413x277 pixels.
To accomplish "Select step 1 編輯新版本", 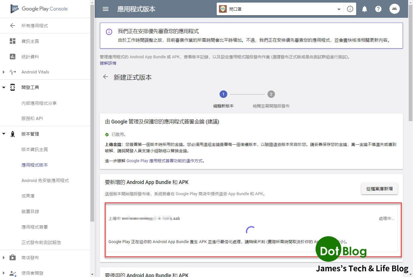I will pyautogui.click(x=223, y=99).
